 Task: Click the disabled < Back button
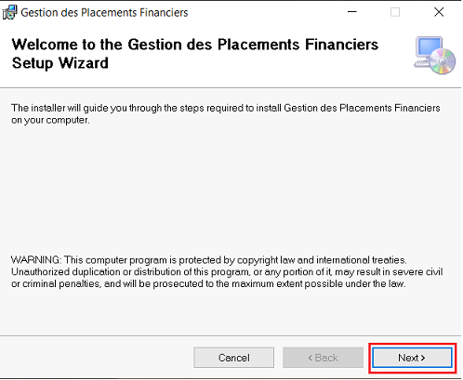point(323,358)
